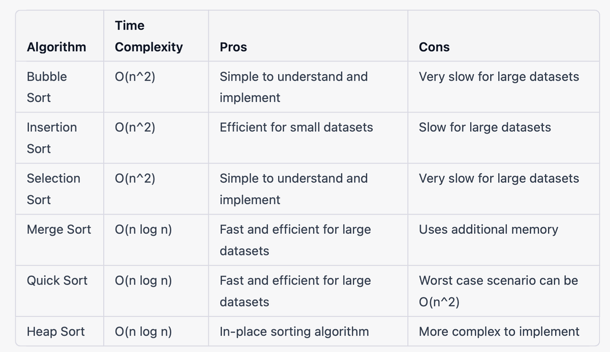This screenshot has width=610, height=352.
Task: Select the Merge Sort cell
Action: [x=59, y=240]
